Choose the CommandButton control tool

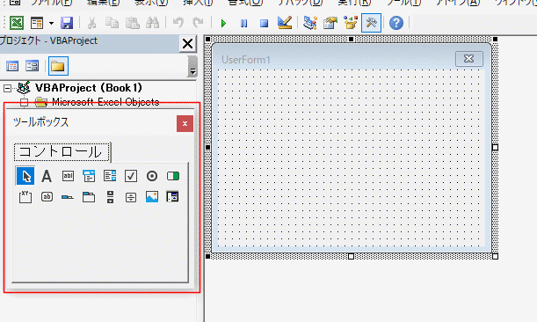coord(47,197)
